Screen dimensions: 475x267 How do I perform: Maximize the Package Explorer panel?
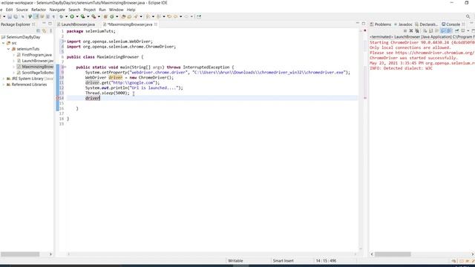click(x=50, y=24)
